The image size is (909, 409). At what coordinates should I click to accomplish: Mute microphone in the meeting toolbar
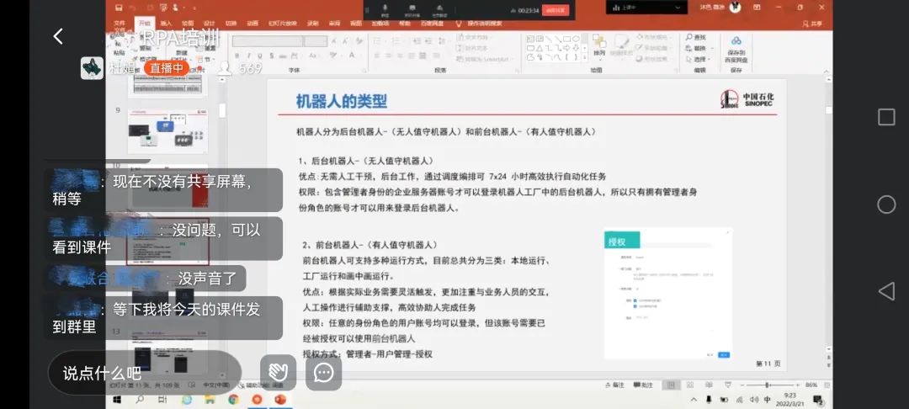[385, 9]
